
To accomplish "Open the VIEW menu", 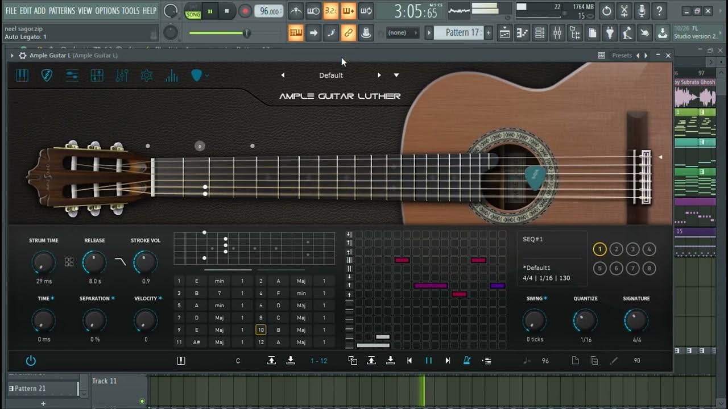I will (x=85, y=11).
